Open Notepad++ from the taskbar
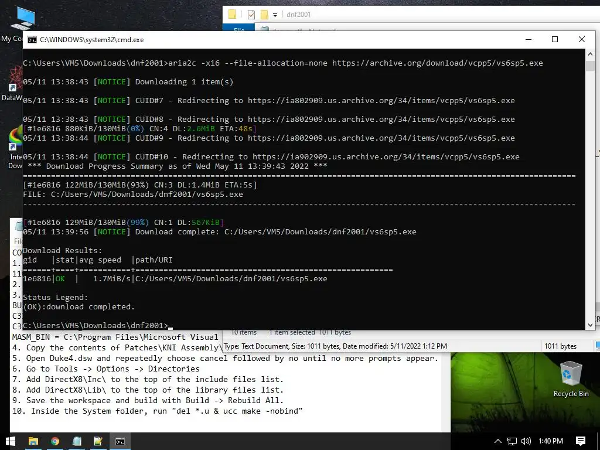Viewport: 600px width, 450px height. click(98, 441)
